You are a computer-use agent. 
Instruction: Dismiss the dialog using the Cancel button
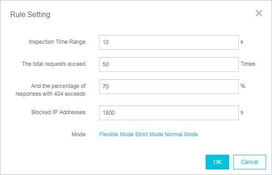(x=249, y=162)
